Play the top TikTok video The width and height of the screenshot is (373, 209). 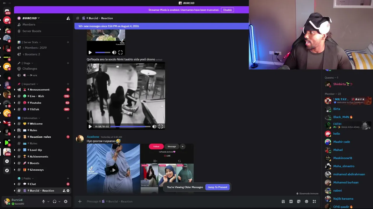pos(90,53)
